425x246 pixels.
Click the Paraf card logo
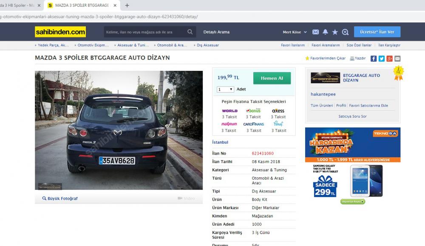pyautogui.click(x=278, y=124)
